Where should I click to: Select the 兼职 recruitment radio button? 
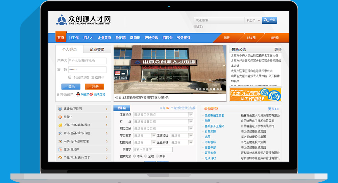[x=157, y=156]
